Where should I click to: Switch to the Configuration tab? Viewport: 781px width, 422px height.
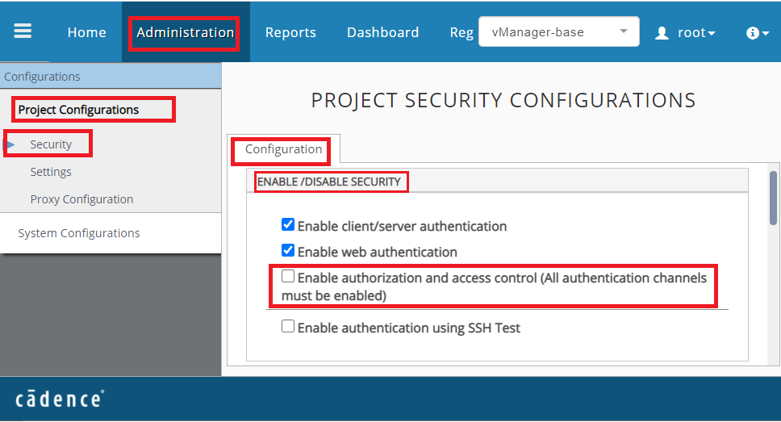(x=283, y=149)
